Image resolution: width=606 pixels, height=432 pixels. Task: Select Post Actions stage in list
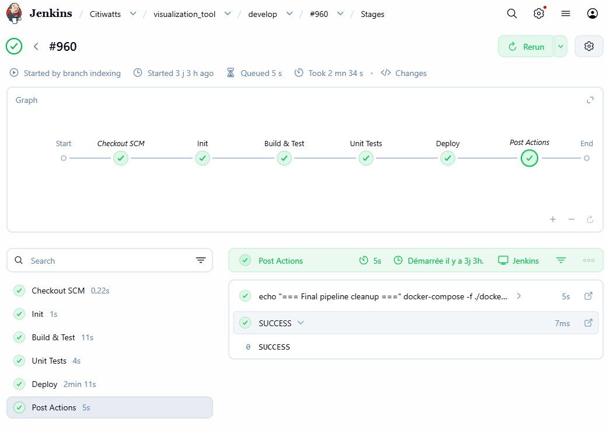click(x=110, y=407)
